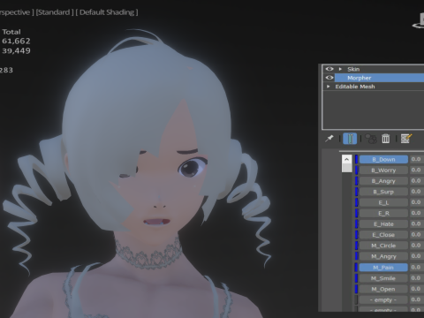424x318 pixels.
Task: Select the B_Angry morph channel
Action: (383, 181)
